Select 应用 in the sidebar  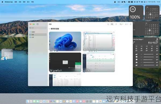(38, 37)
